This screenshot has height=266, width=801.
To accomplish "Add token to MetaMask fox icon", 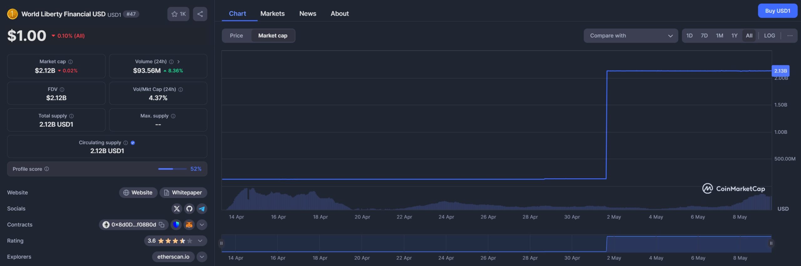I will coord(189,225).
